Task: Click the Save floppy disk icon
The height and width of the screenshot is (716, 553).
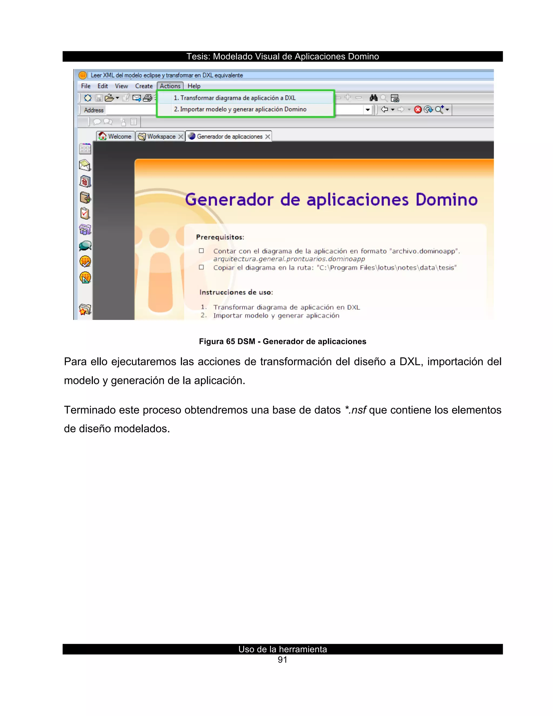Action: pos(99,98)
